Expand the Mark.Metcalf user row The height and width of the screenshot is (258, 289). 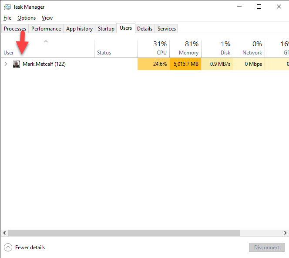pos(6,64)
